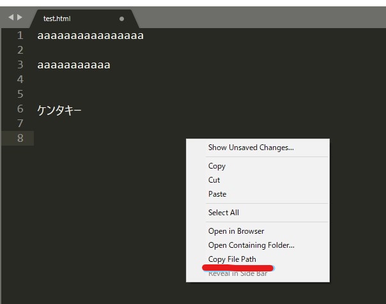Click line number 1 in gutter

(20, 36)
